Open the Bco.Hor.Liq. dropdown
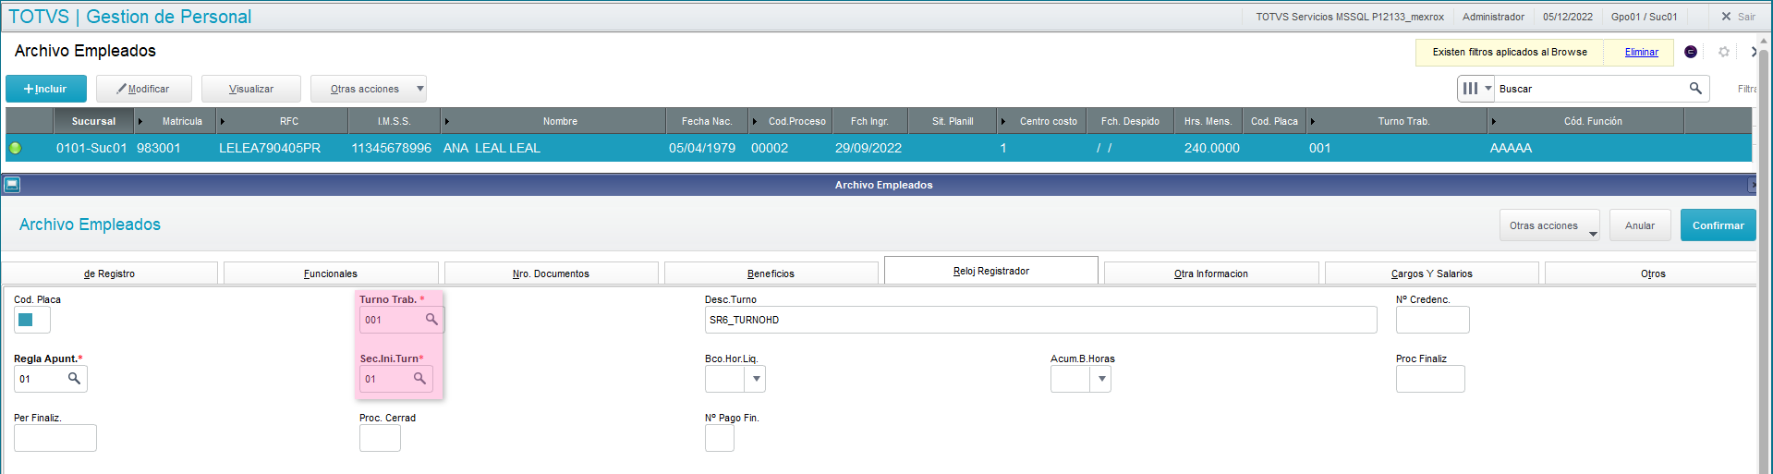This screenshot has width=1773, height=474. (757, 379)
